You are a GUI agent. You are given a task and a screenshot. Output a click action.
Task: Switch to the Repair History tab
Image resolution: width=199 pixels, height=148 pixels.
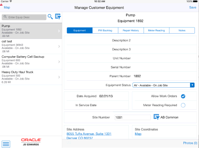tap(131, 30)
